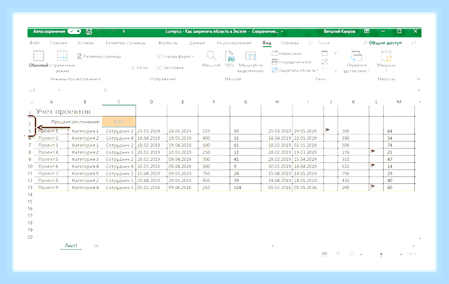Viewport: 449px width, 284px height.
Task: Select the Лист1 sheet tab
Action: (71, 246)
